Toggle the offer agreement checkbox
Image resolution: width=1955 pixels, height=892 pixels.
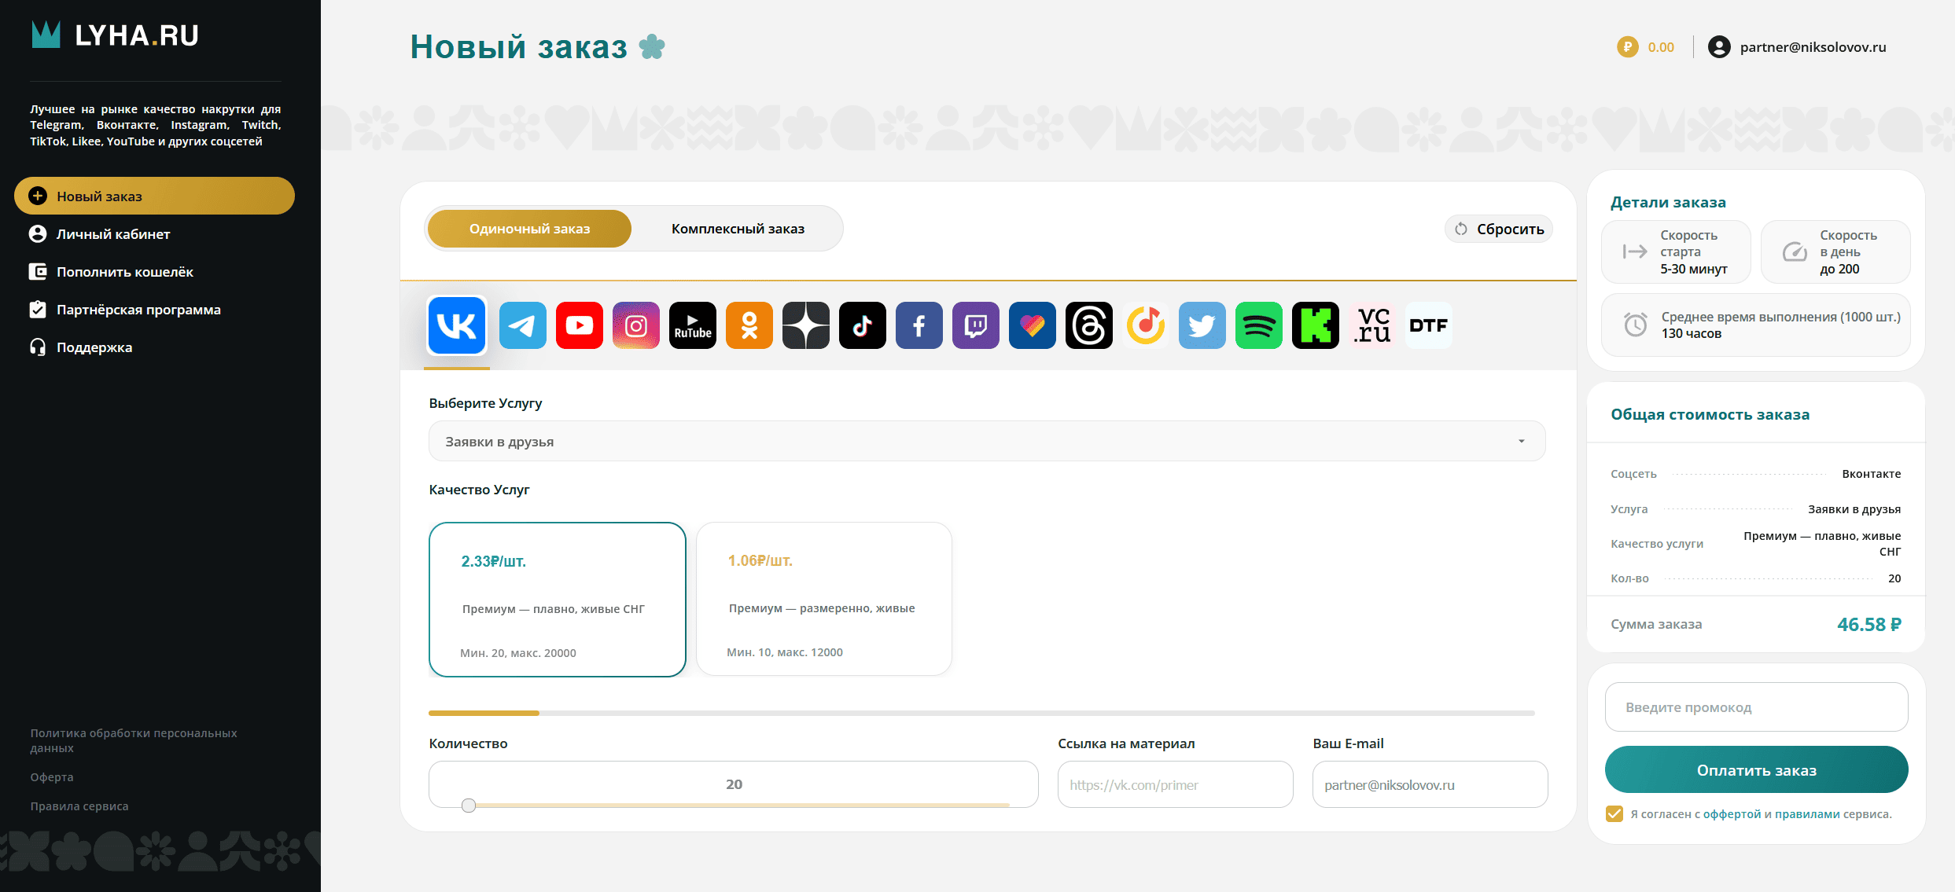(1614, 813)
